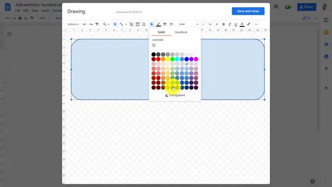
Task: Select the checked light blue swatch
Action: point(187,64)
